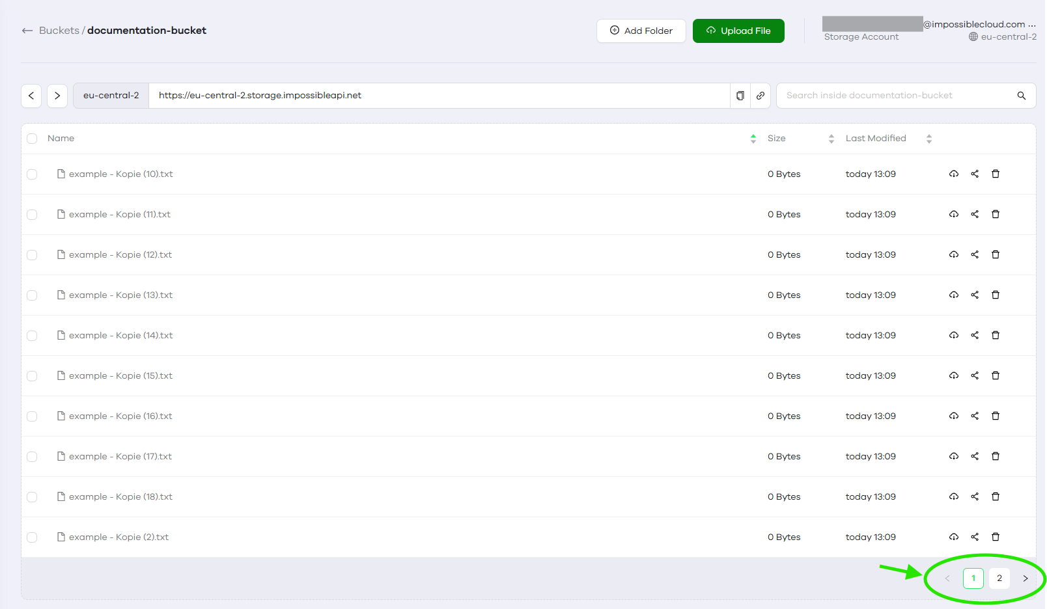Sort files by Last Modified
The width and height of the screenshot is (1047, 609).
(x=929, y=139)
